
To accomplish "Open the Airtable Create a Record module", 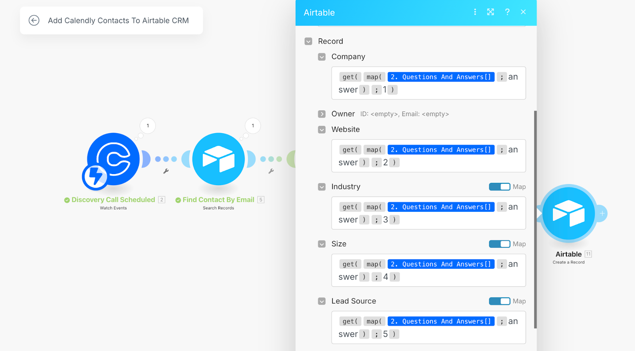I will [568, 213].
